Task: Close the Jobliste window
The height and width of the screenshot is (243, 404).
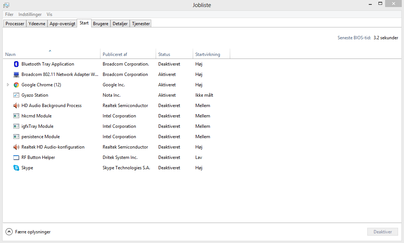Action: coord(393,4)
